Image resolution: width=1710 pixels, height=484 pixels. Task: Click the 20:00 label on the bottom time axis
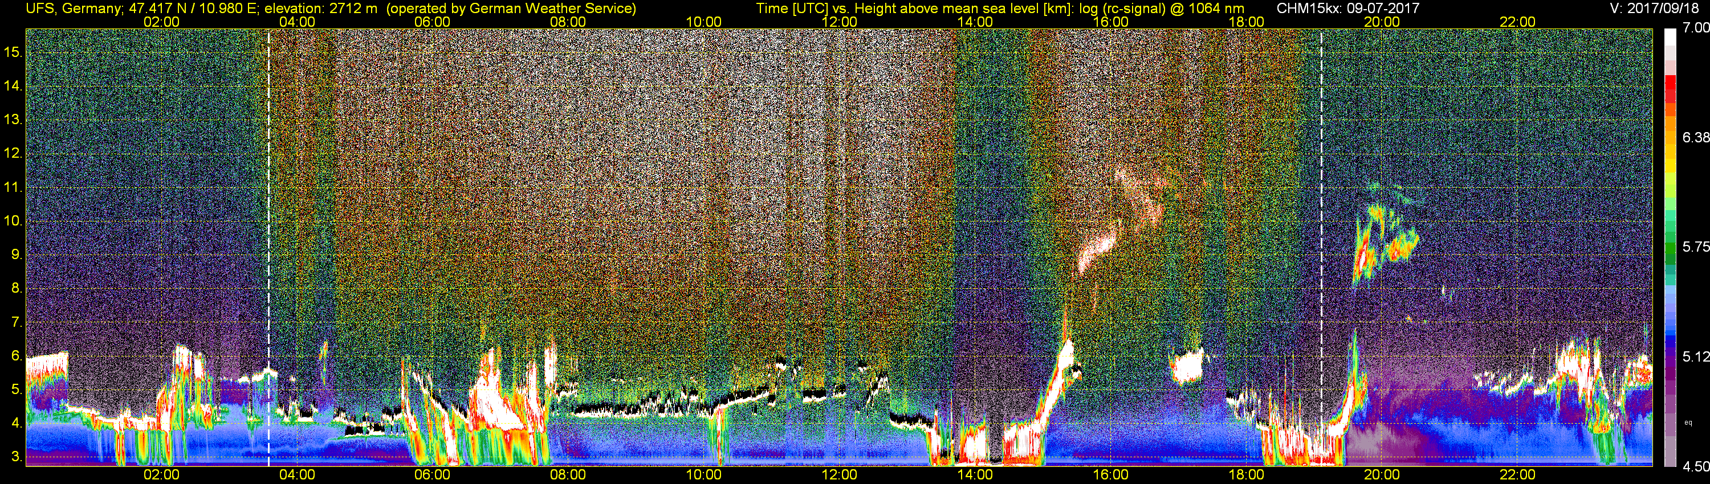(1382, 475)
